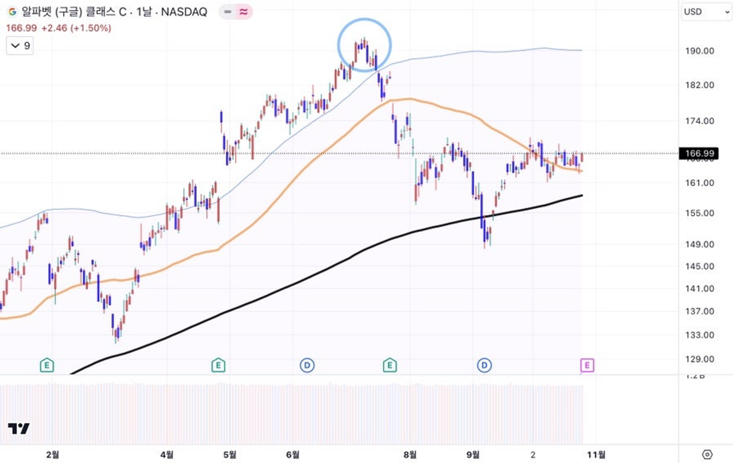Screen dimensions: 733x463
Task: Click the green earnings E marker near 5월
Action: pos(218,365)
